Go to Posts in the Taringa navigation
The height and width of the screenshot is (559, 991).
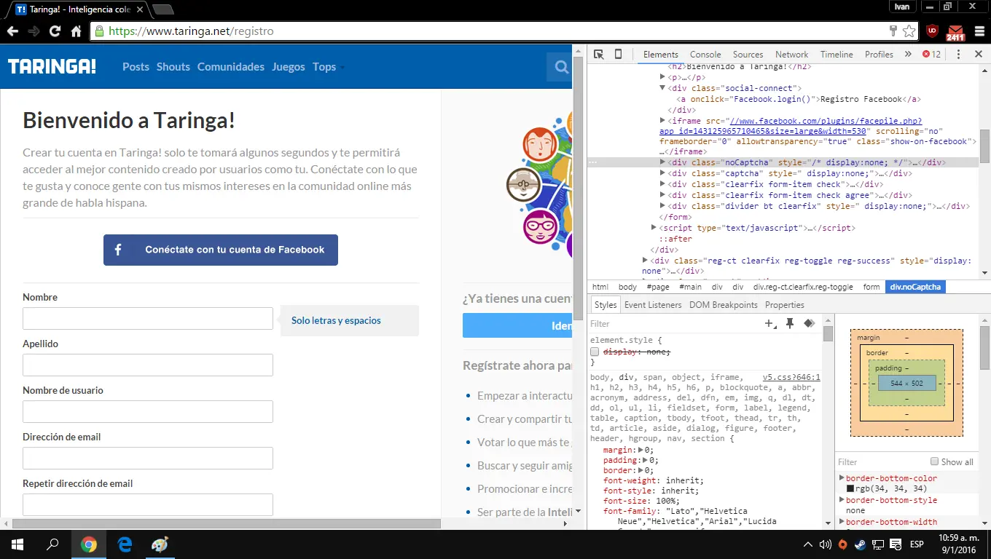tap(136, 67)
